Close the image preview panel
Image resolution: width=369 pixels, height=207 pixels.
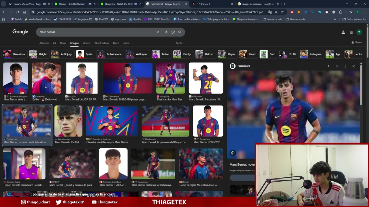click(x=353, y=66)
